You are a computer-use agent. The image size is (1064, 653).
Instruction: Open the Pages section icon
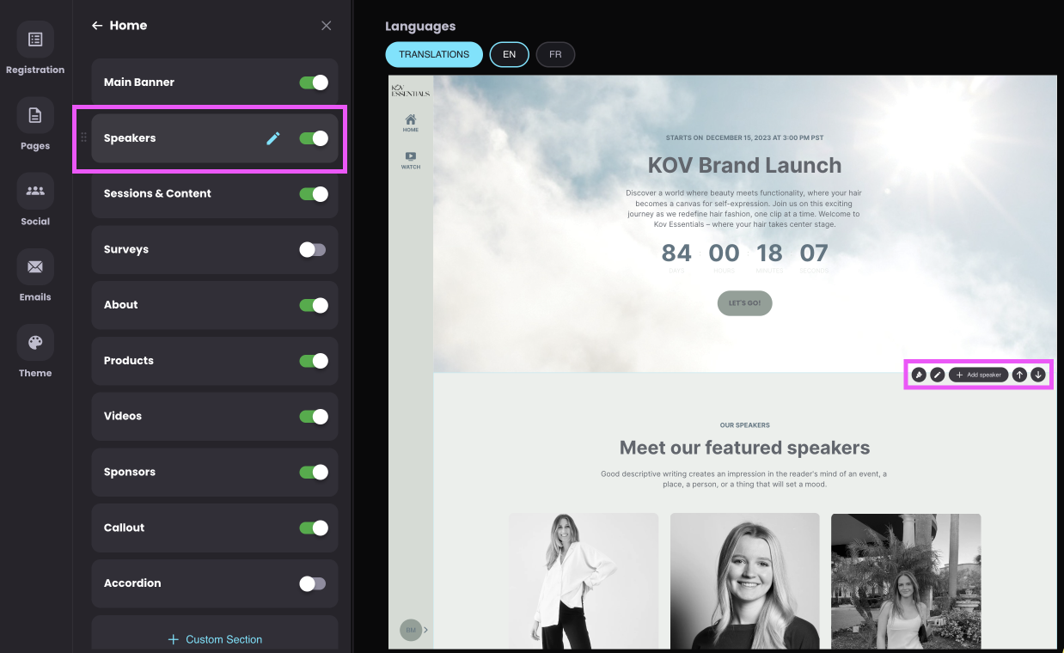click(35, 115)
